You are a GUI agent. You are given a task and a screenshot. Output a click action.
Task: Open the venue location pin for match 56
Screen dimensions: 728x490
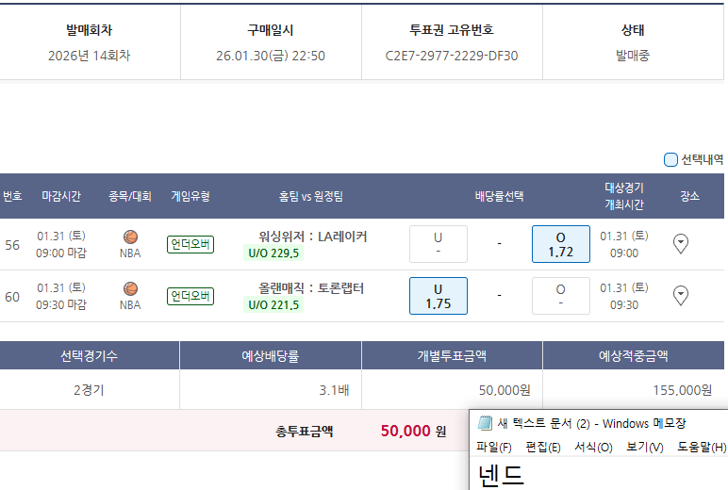coord(681,244)
